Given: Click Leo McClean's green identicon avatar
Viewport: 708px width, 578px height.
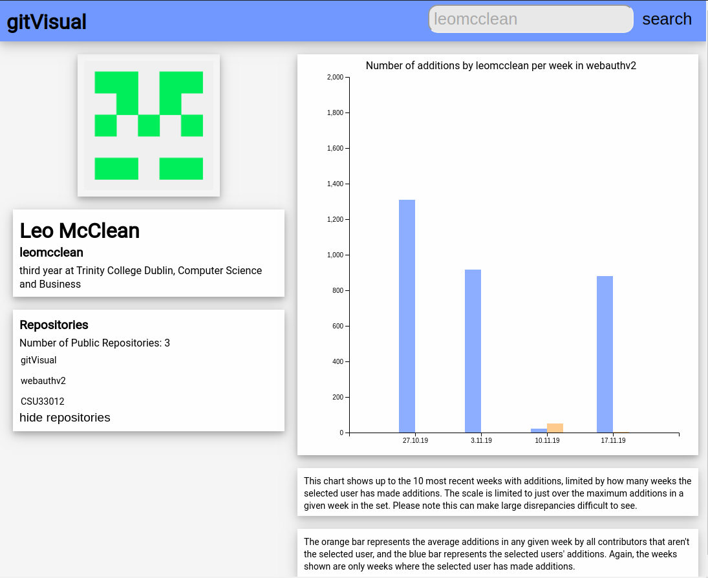Looking at the screenshot, I should [149, 125].
